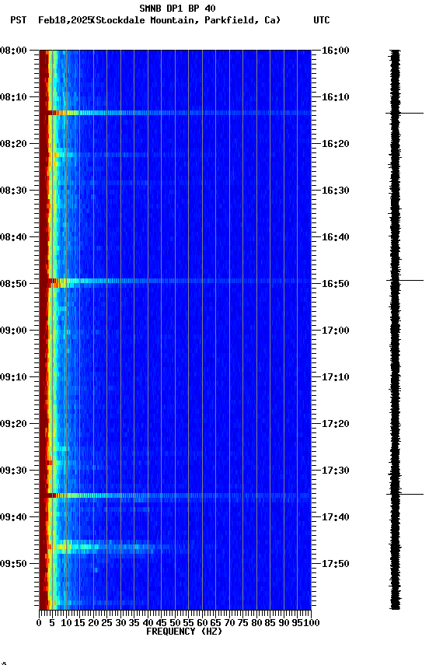Click the seismogram event tick near 16:49 UTC
Image resolution: width=429 pixels, height=672 pixels.
(405, 280)
